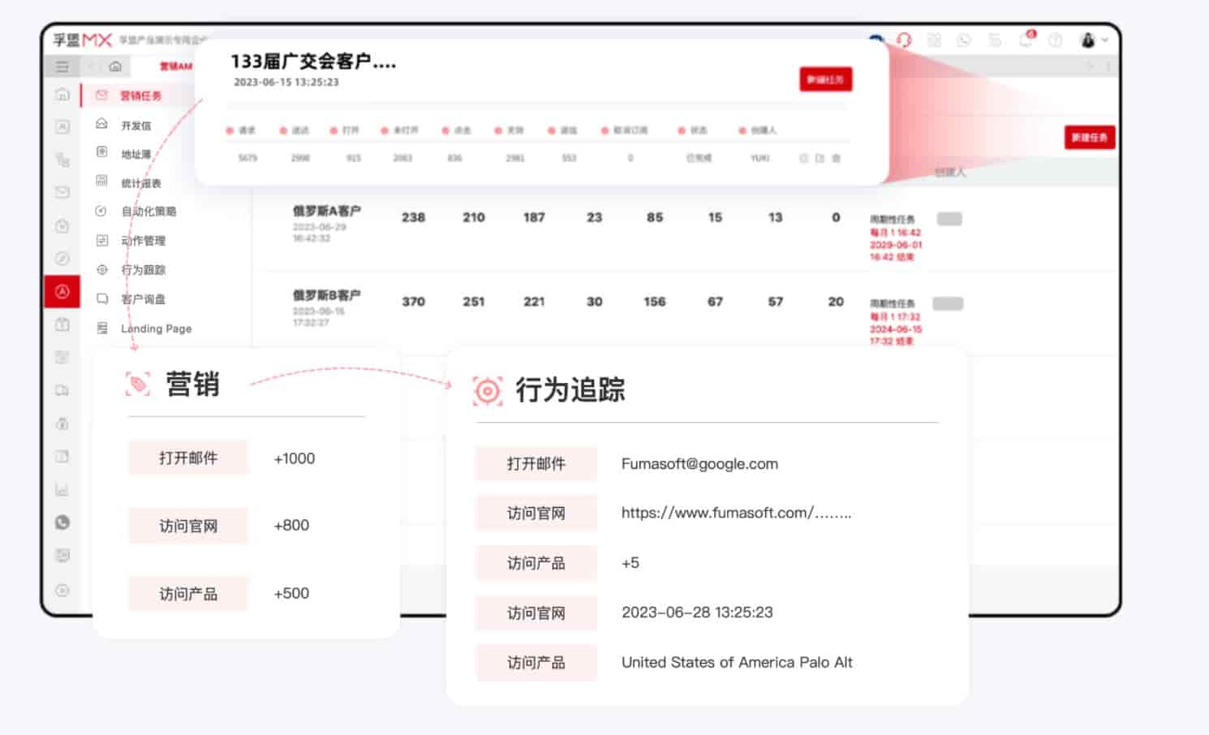1209x735 pixels.
Task: Click the home icon beside the hamburger menu
Action: (115, 67)
